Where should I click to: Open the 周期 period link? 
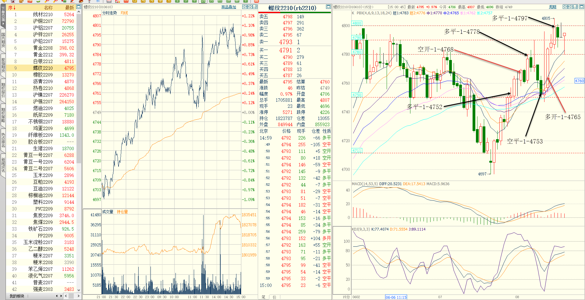552,7
